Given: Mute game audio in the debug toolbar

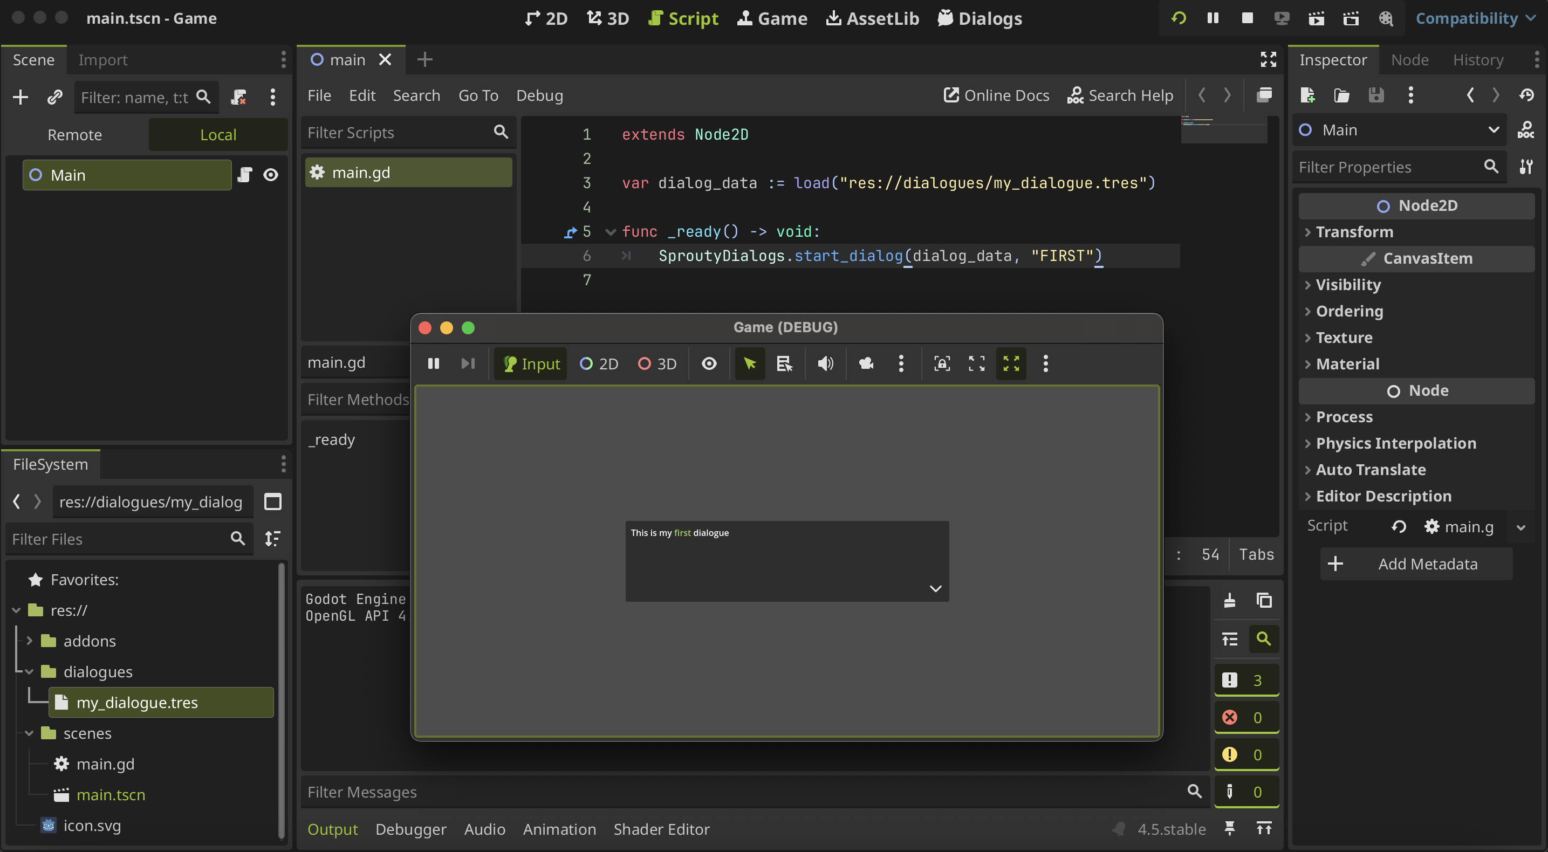Looking at the screenshot, I should coord(825,363).
